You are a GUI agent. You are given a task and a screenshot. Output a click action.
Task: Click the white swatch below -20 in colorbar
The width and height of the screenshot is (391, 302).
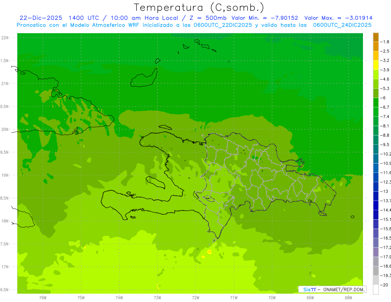click(376, 290)
